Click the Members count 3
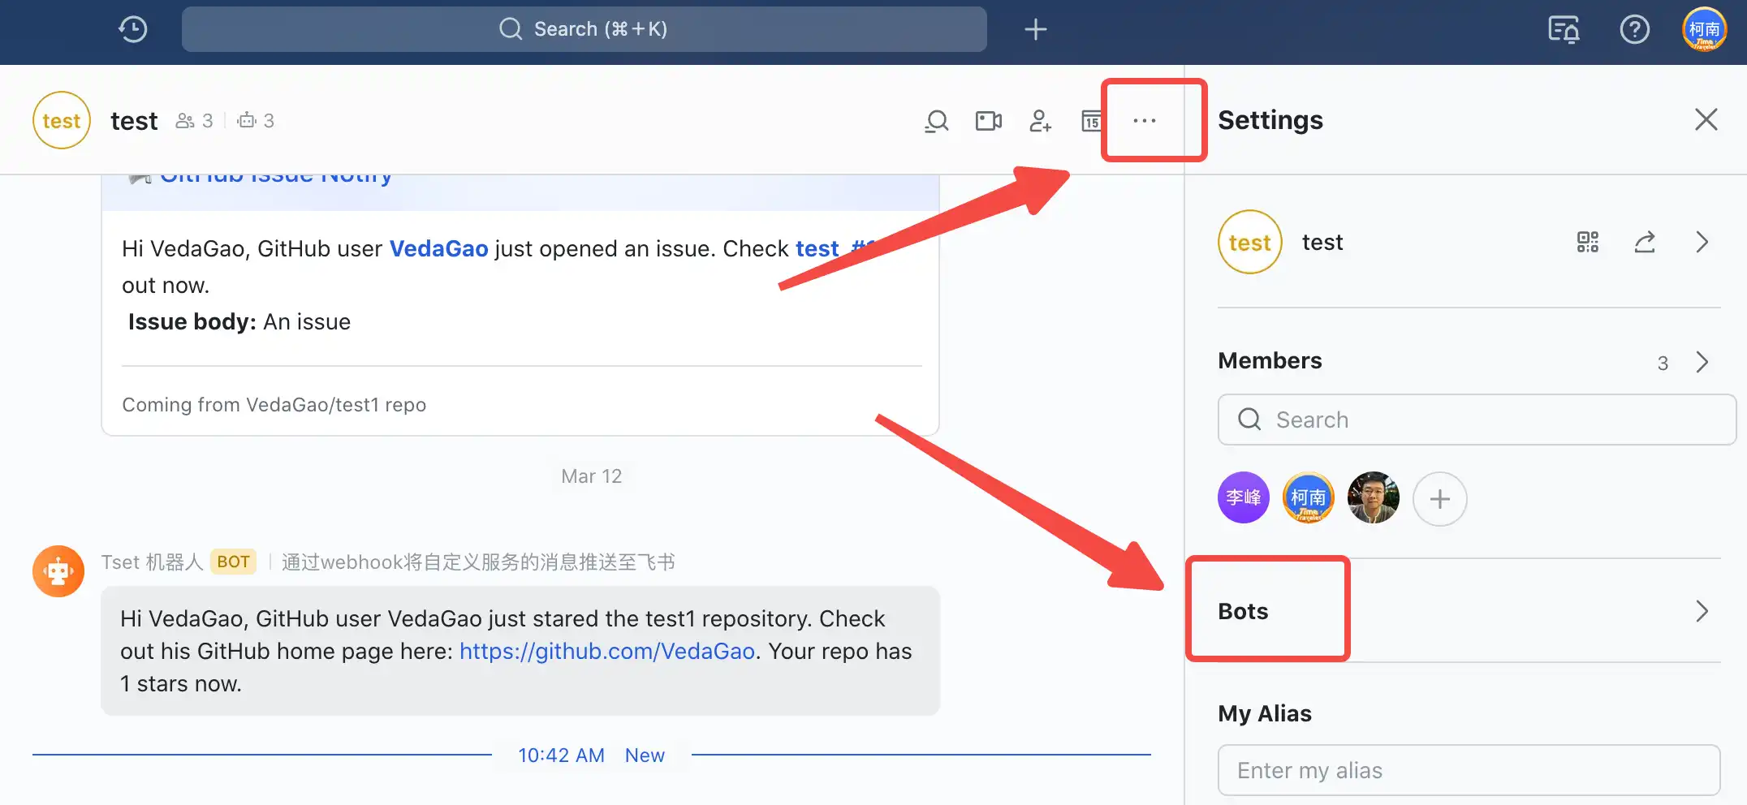1747x805 pixels. tap(1663, 363)
